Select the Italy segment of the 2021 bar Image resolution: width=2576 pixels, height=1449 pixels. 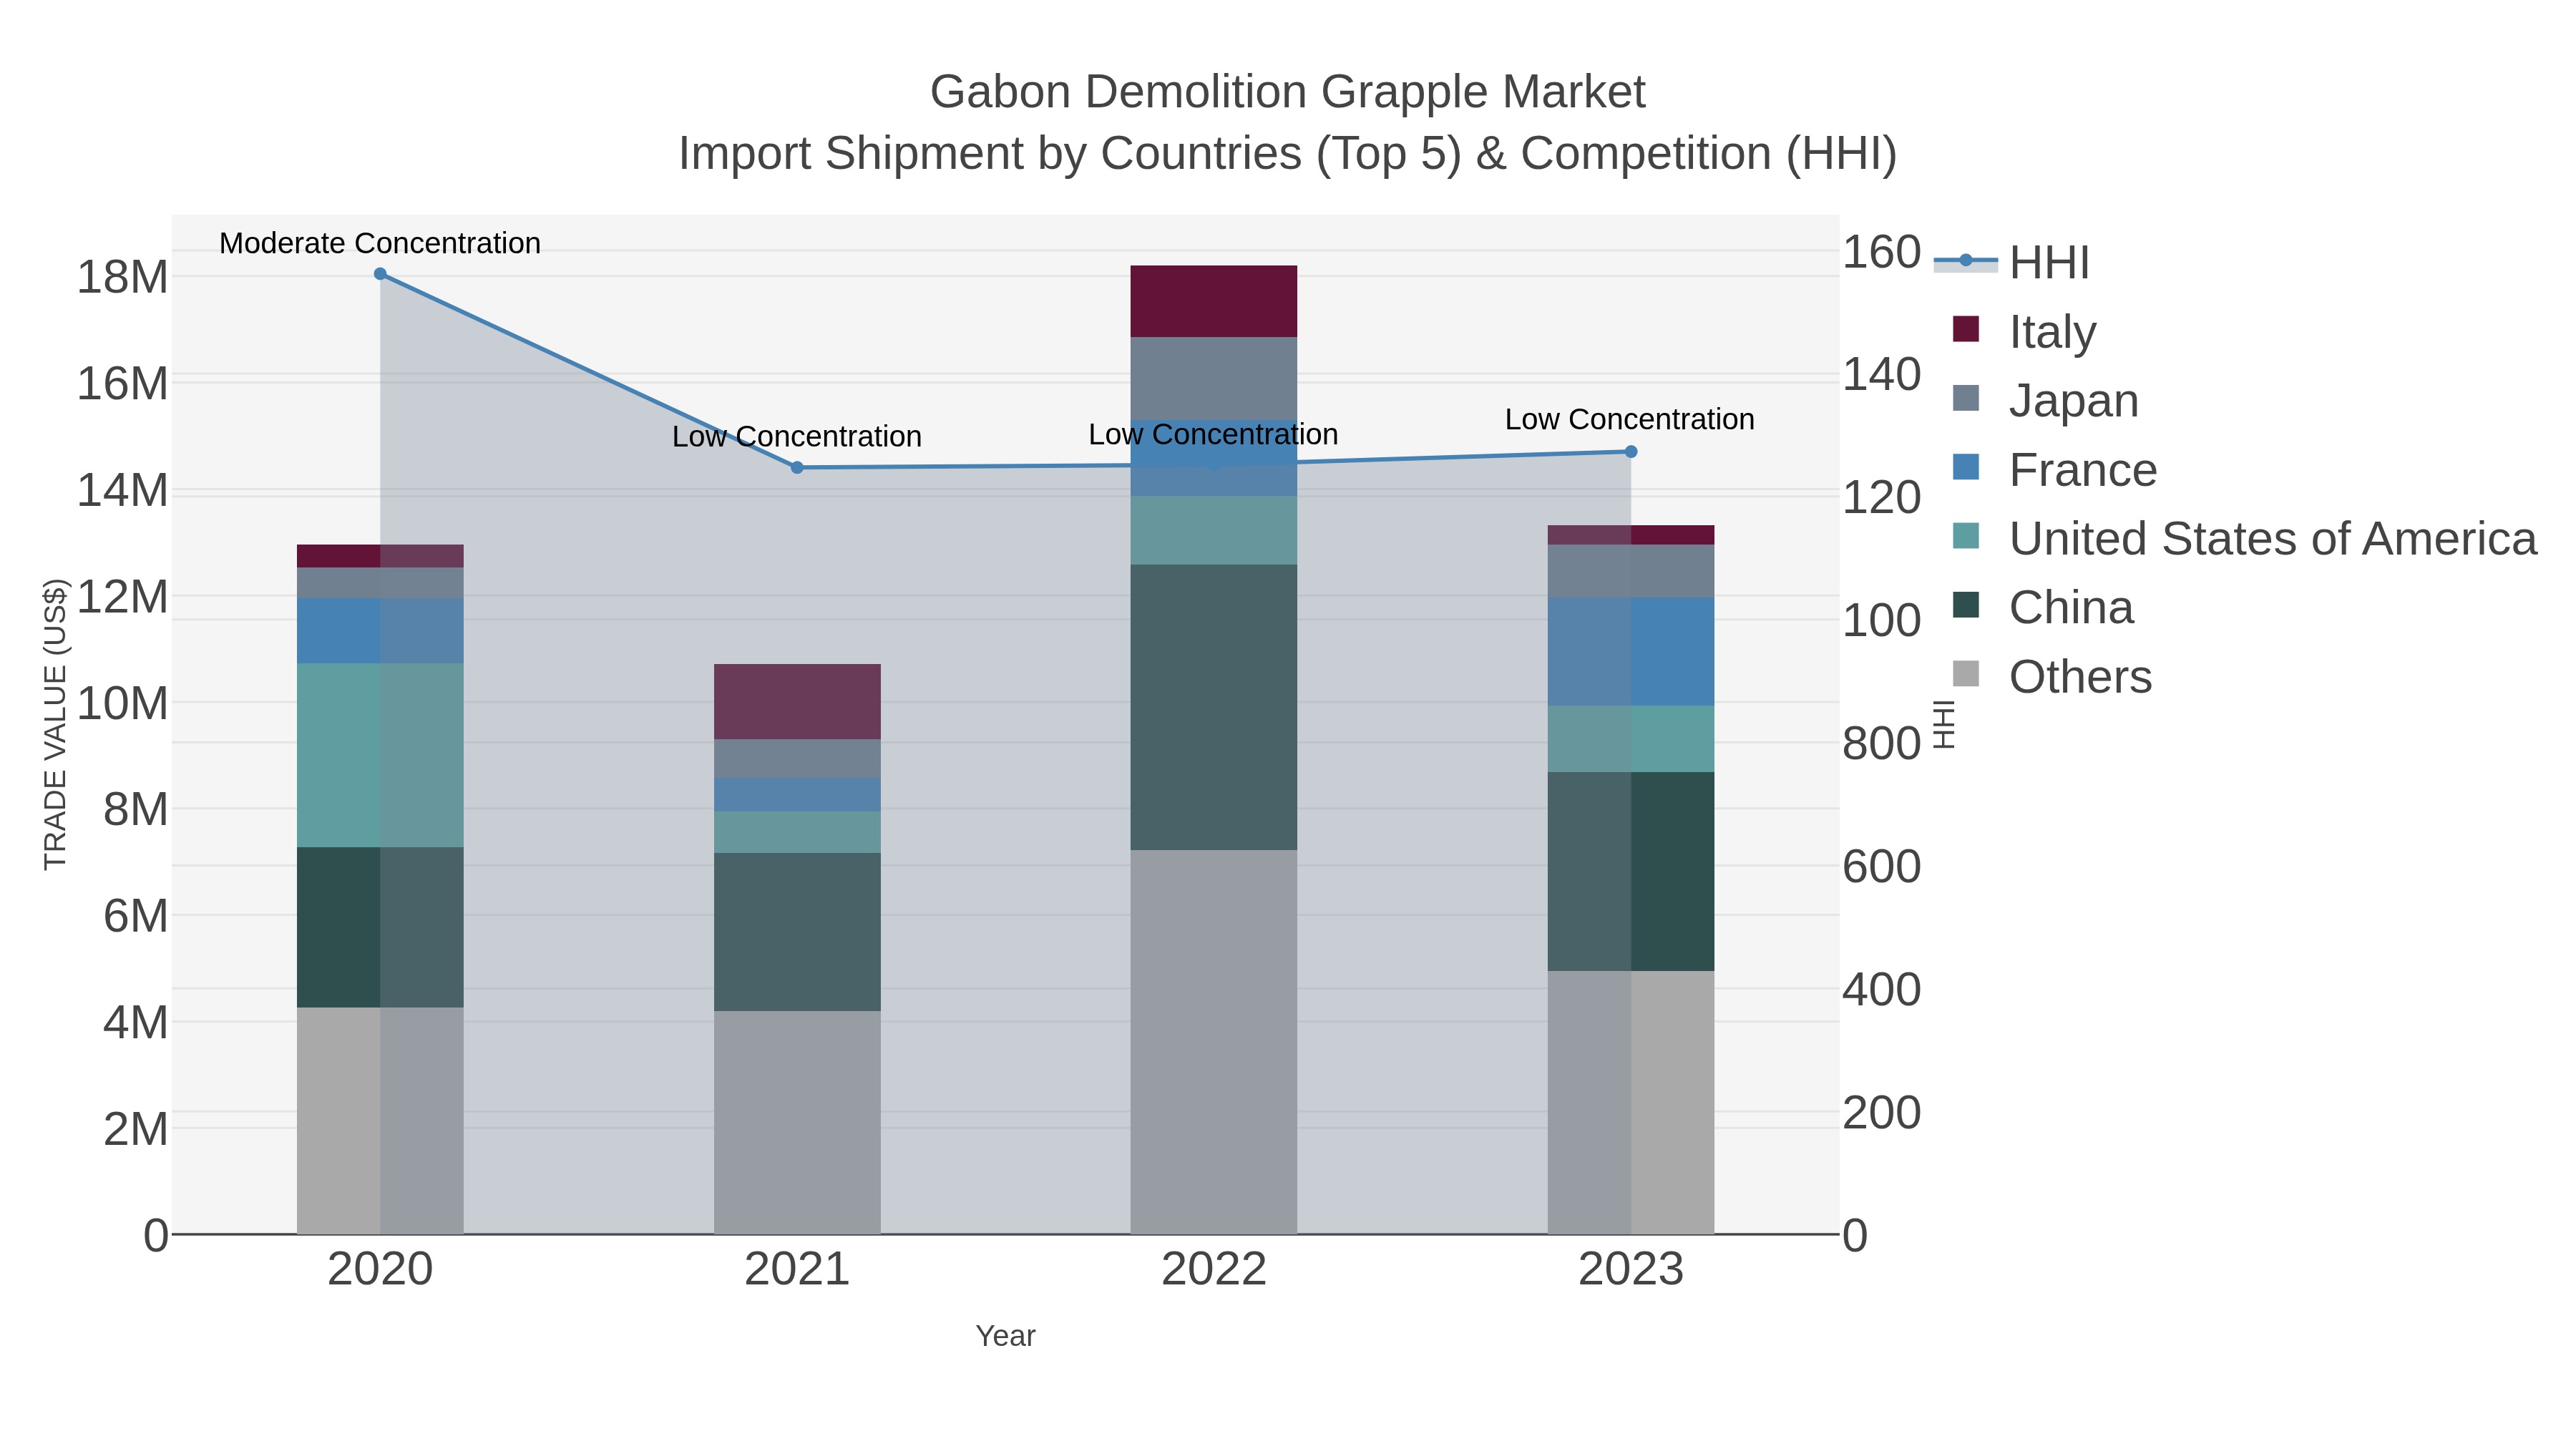[x=797, y=702]
